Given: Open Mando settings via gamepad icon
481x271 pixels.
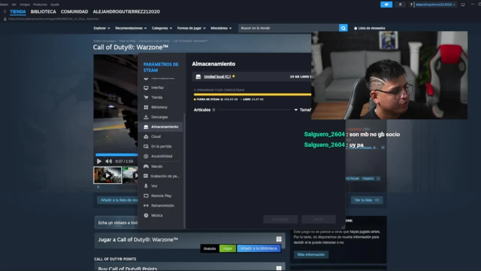Looking at the screenshot, I should click(x=146, y=166).
